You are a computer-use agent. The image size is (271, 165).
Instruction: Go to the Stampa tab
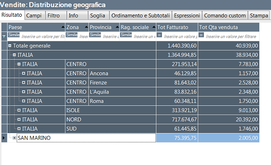(259, 15)
